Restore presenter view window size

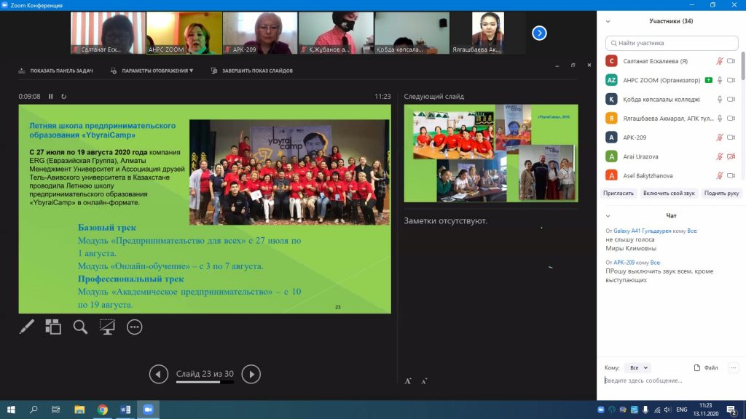tap(573, 65)
